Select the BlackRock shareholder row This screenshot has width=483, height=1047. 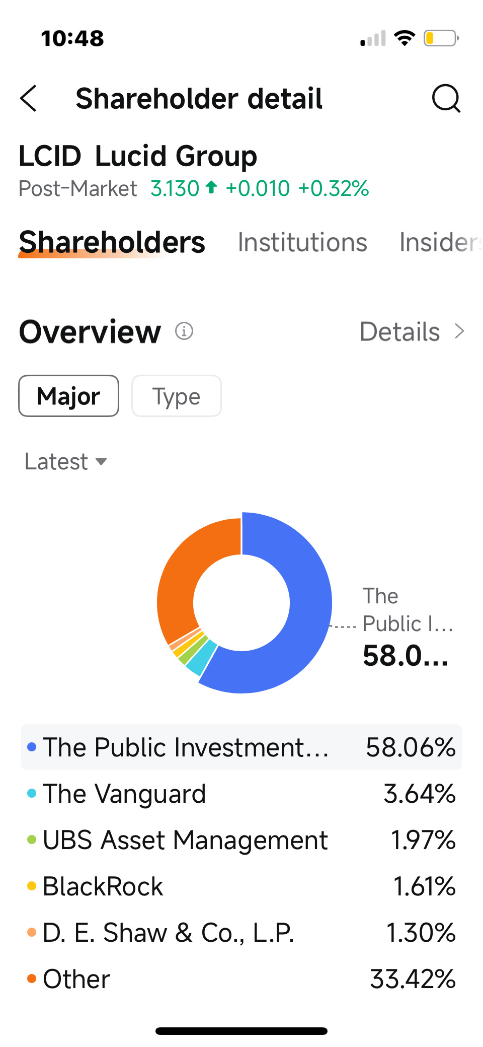click(x=242, y=886)
